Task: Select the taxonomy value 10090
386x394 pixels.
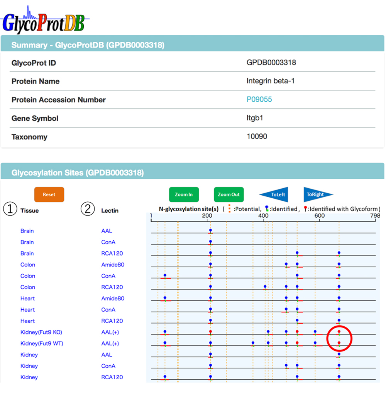Action: (257, 136)
